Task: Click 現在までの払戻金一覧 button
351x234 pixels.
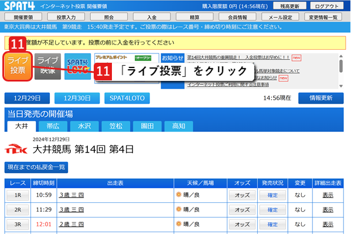Action: (36, 167)
